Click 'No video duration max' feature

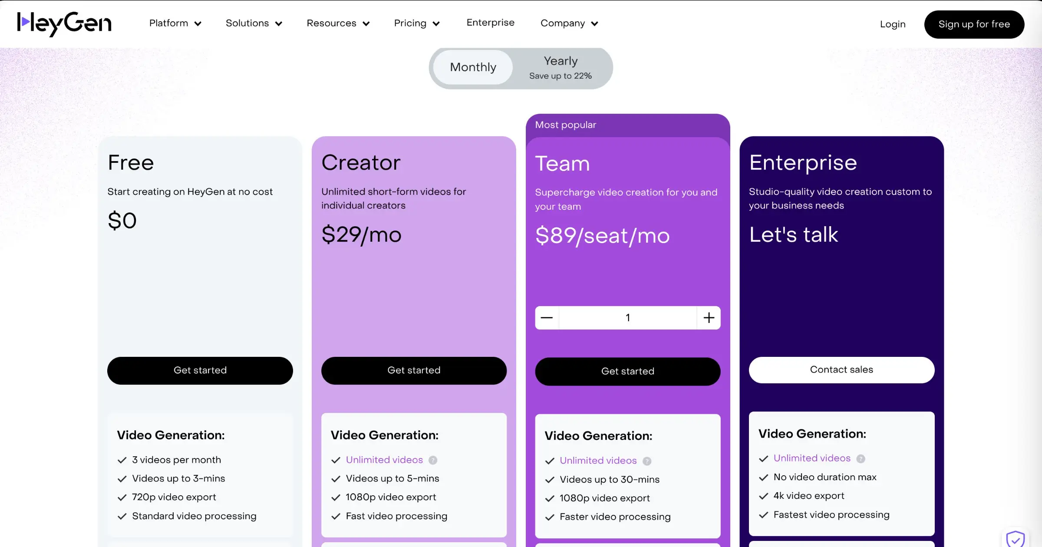pyautogui.click(x=825, y=477)
